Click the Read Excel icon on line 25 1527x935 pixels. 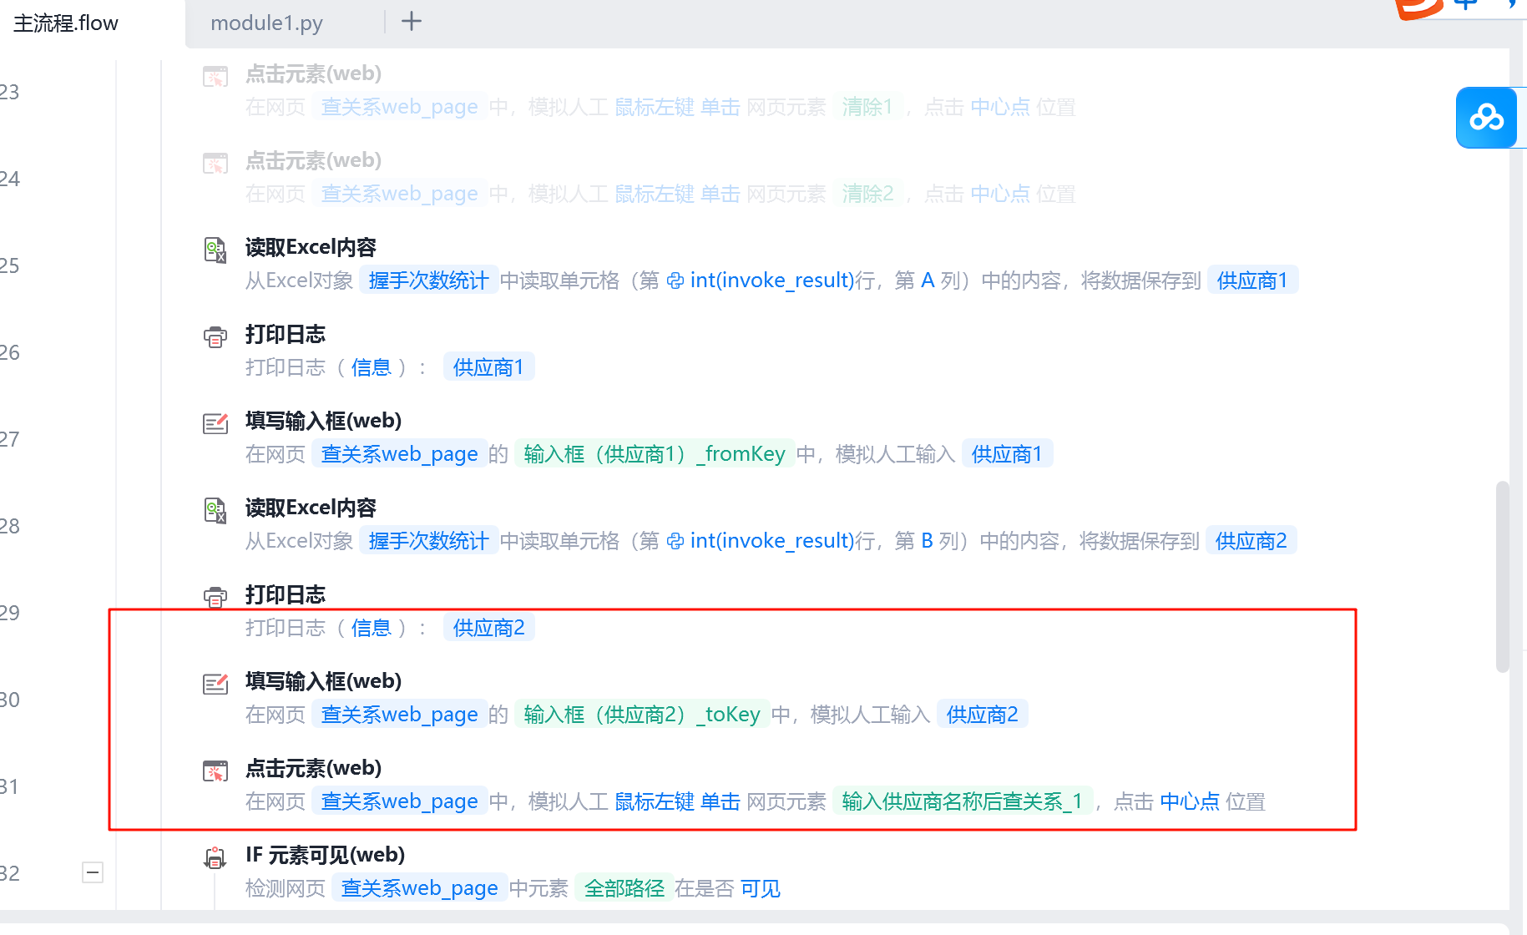pyautogui.click(x=215, y=250)
